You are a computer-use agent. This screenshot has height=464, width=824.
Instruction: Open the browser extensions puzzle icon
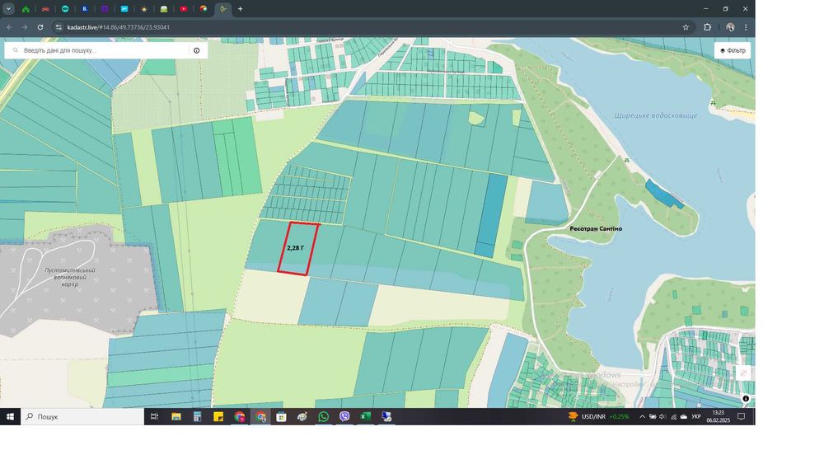pos(707,27)
